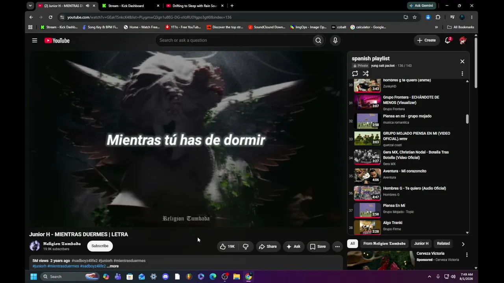Open more actions under the video
The image size is (504, 283).
(337, 246)
